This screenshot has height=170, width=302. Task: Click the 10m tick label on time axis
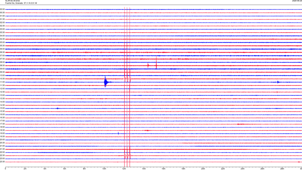(x=104, y=169)
